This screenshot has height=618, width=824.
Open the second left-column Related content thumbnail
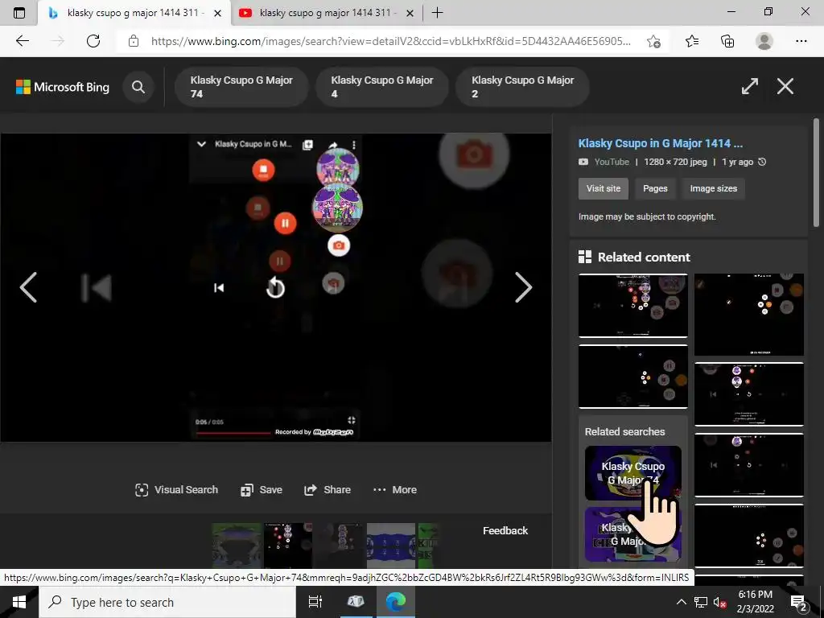pyautogui.click(x=632, y=377)
